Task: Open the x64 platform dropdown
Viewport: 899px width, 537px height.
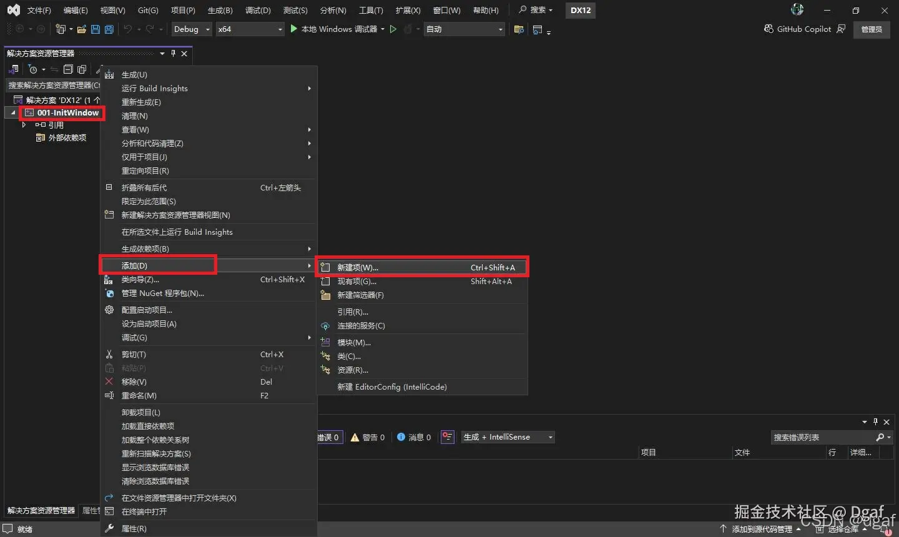Action: click(250, 29)
